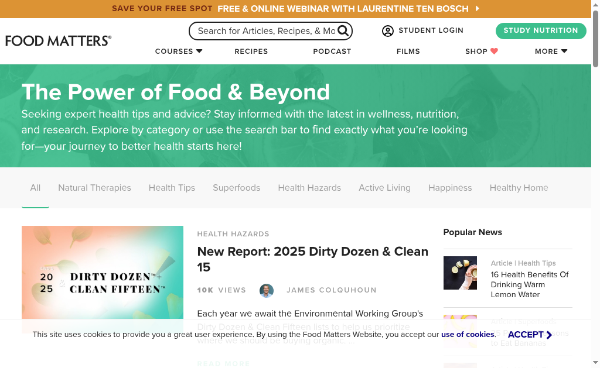Image resolution: width=600 pixels, height=368 pixels.
Task: Open the Food Matters home logo
Action: pos(58,40)
